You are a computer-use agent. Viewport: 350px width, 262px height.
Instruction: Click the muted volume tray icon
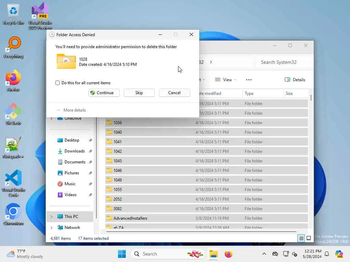click(x=295, y=254)
